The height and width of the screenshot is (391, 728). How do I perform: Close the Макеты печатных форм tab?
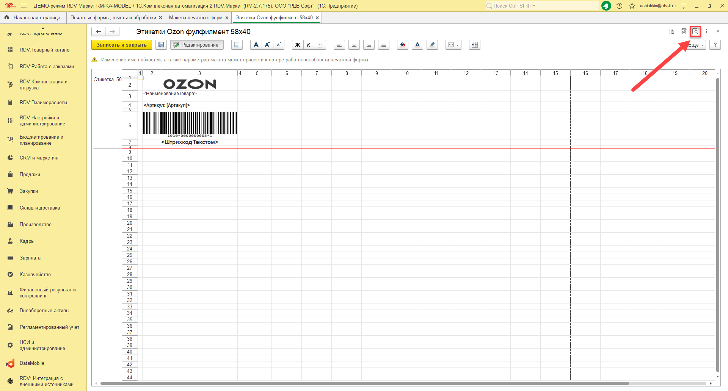tap(227, 18)
